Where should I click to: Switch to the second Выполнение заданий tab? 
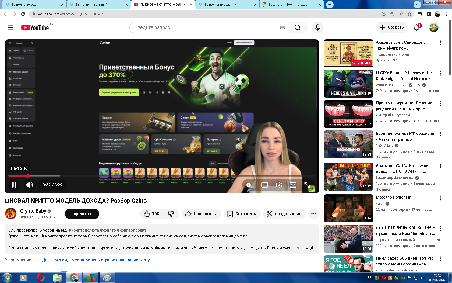(98, 5)
